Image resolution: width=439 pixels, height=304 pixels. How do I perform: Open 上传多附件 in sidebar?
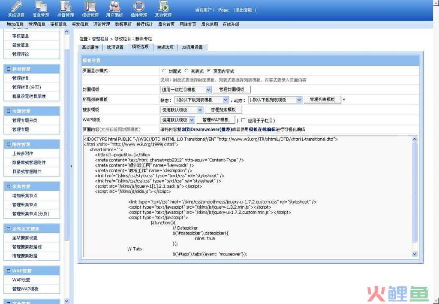coord(23,153)
